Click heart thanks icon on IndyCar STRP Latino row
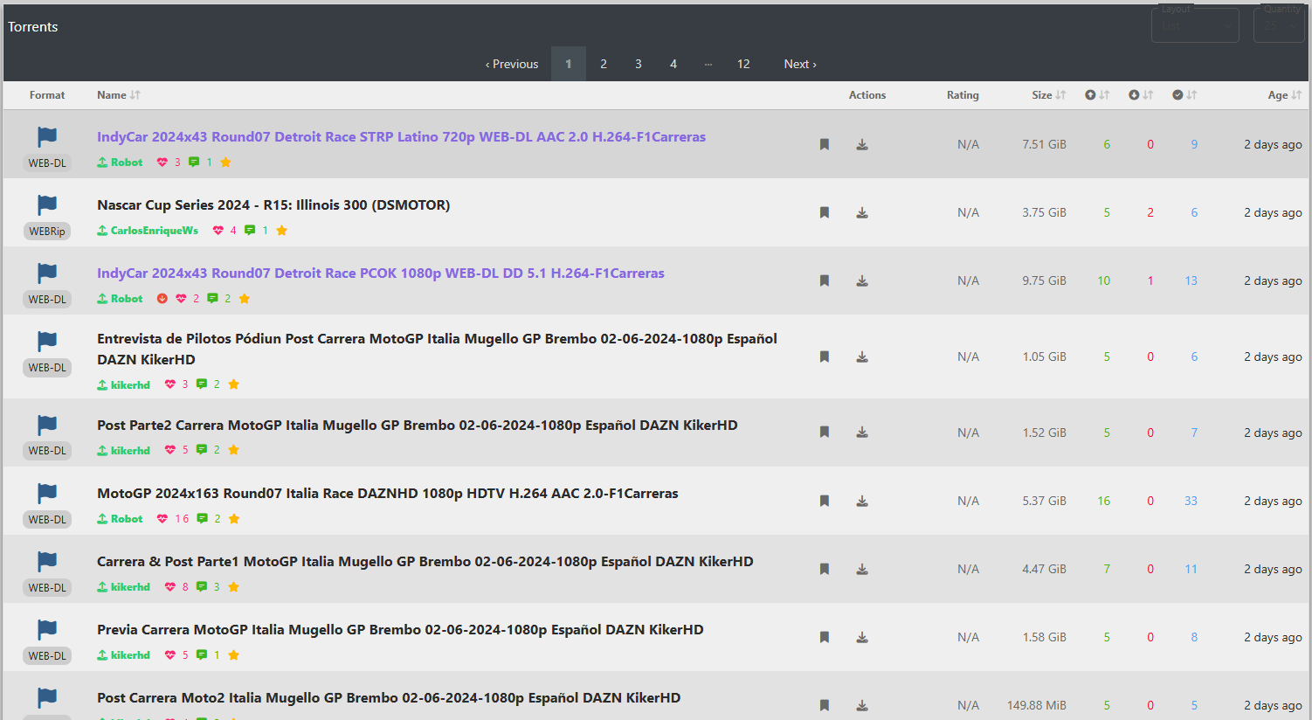The image size is (1312, 720). (162, 163)
